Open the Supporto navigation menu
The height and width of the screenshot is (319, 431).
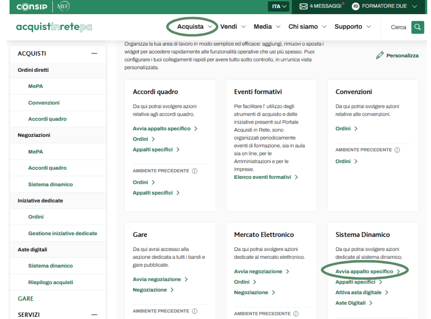pyautogui.click(x=353, y=27)
